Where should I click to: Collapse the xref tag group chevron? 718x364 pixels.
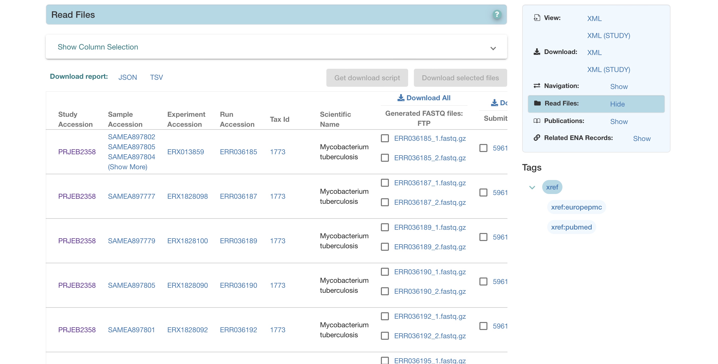pos(532,187)
